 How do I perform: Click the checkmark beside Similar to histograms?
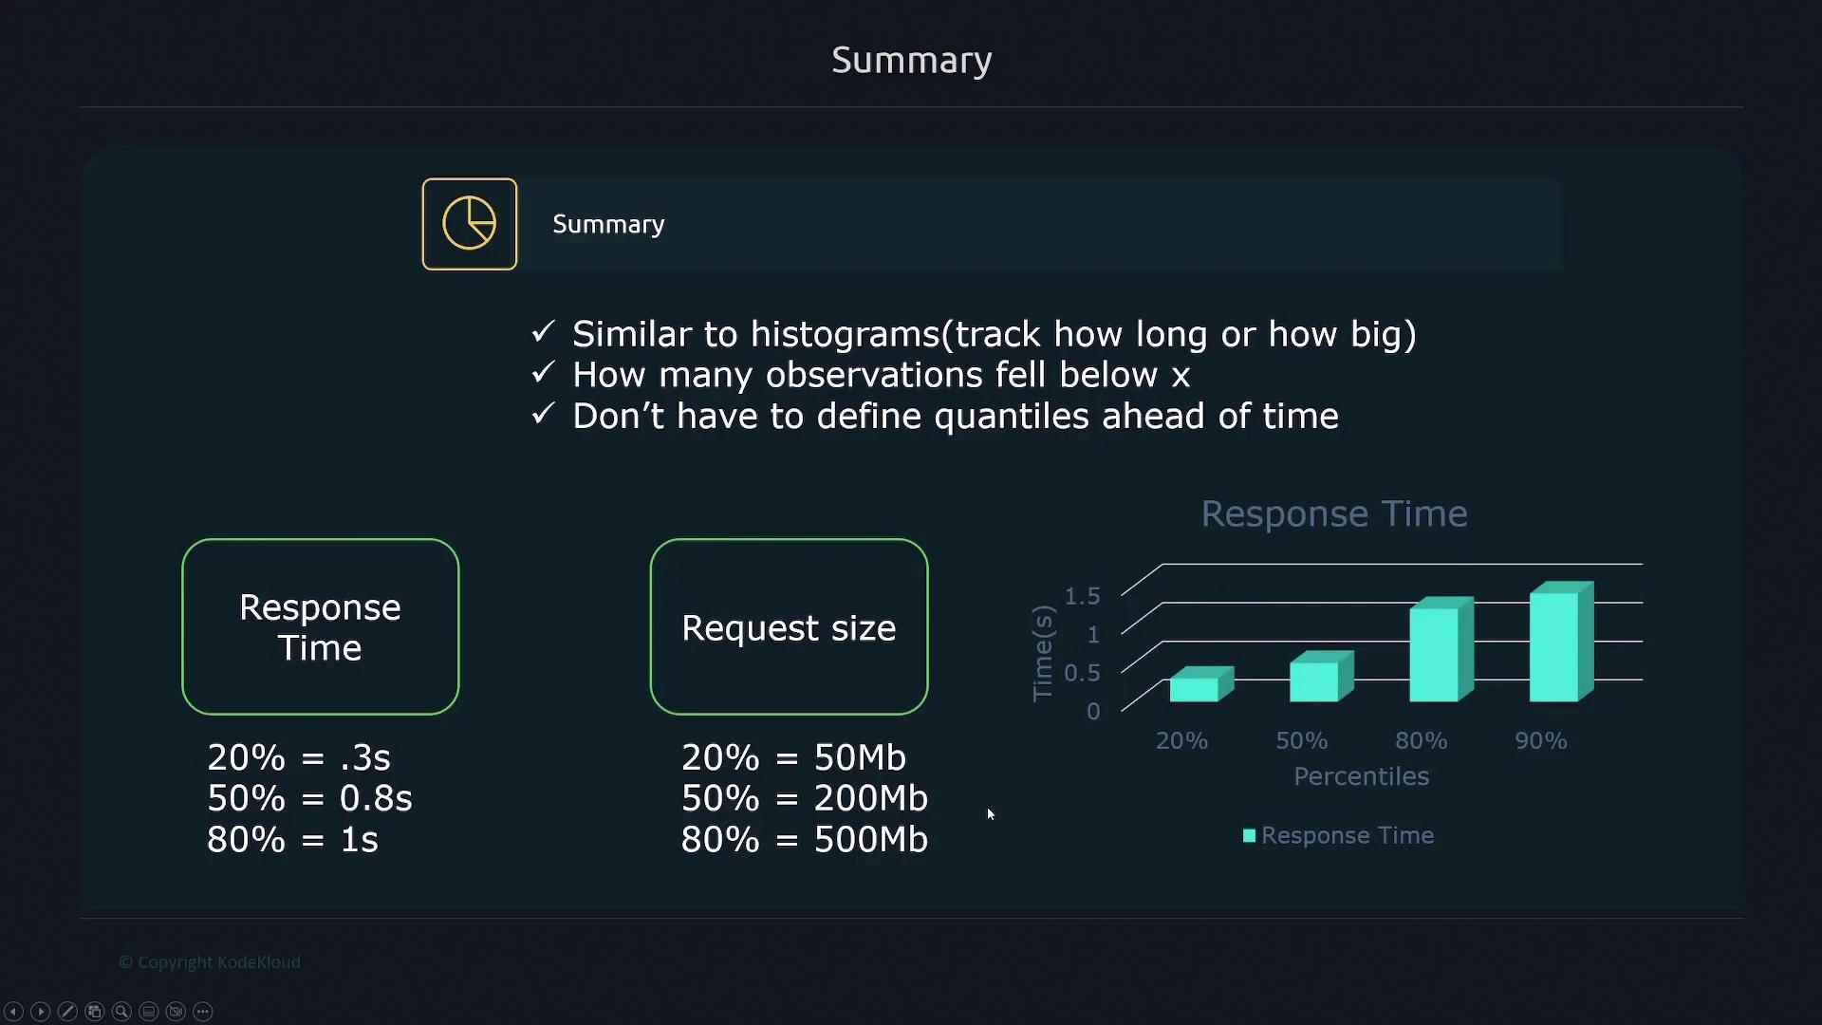(x=543, y=332)
